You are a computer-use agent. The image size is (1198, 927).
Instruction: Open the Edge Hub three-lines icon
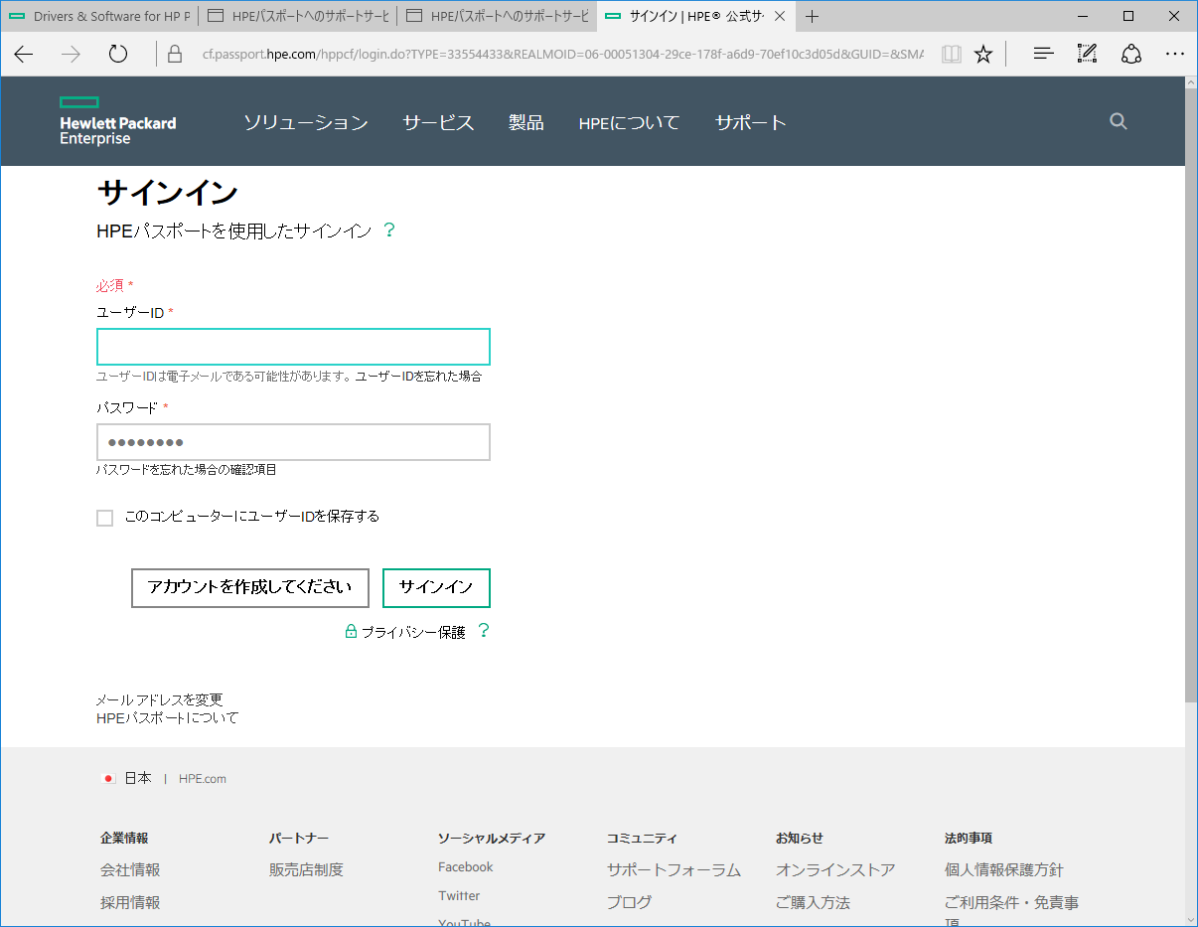click(x=1043, y=55)
